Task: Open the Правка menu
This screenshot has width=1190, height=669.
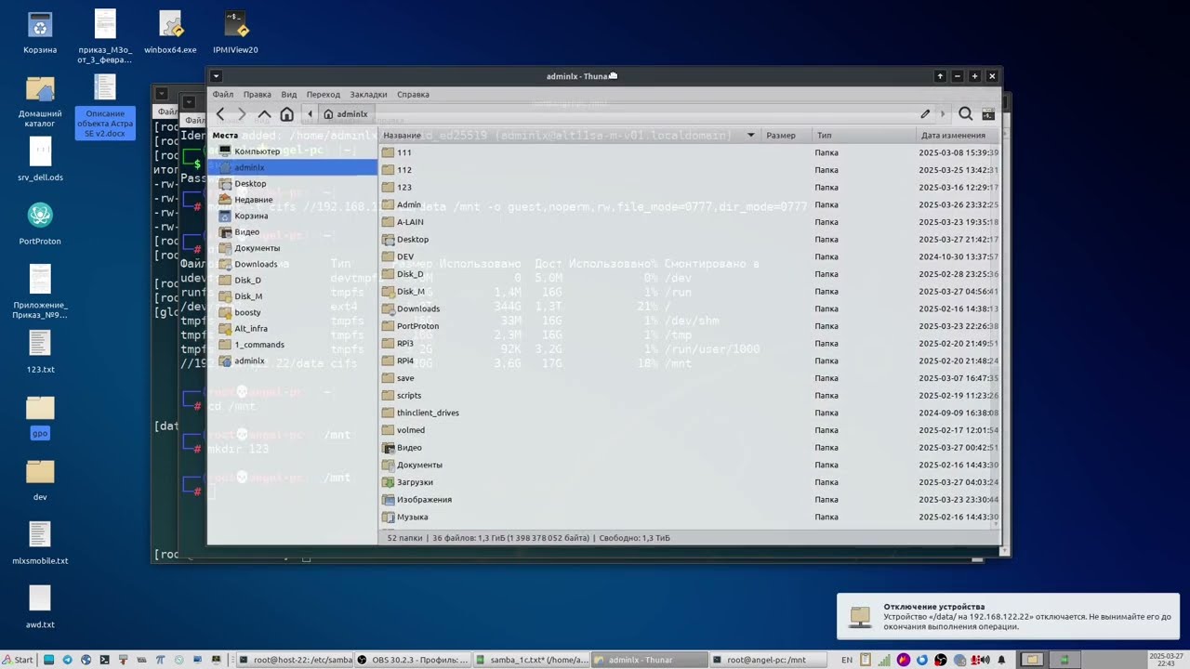Action: pyautogui.click(x=258, y=95)
